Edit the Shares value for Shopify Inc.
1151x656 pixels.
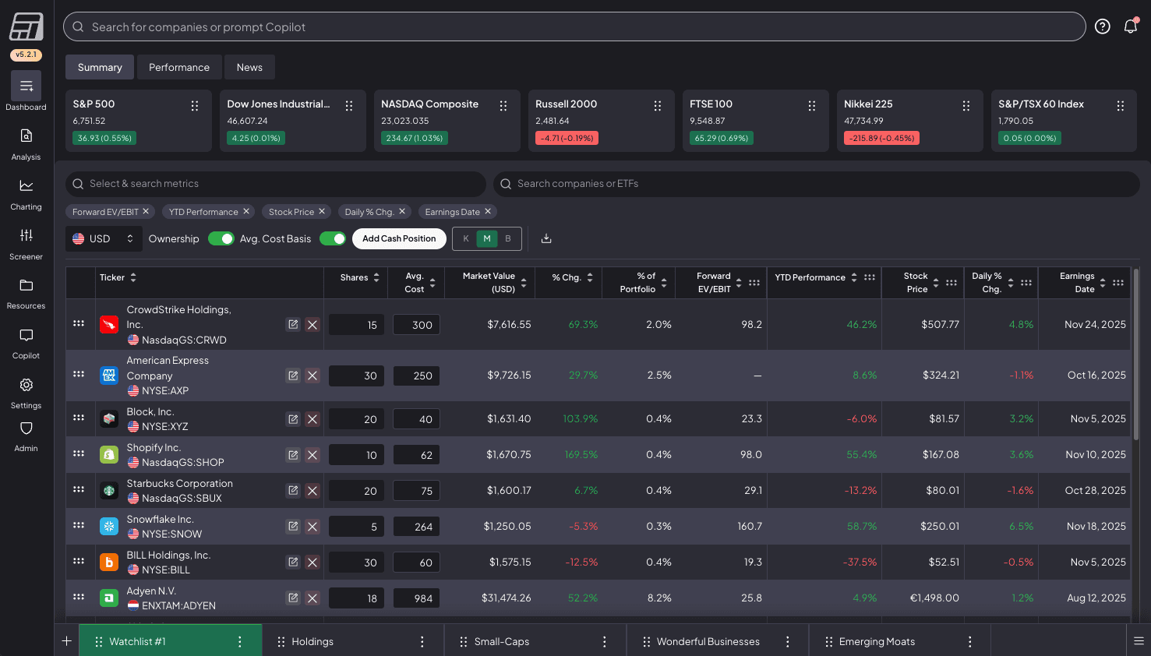[x=356, y=454]
